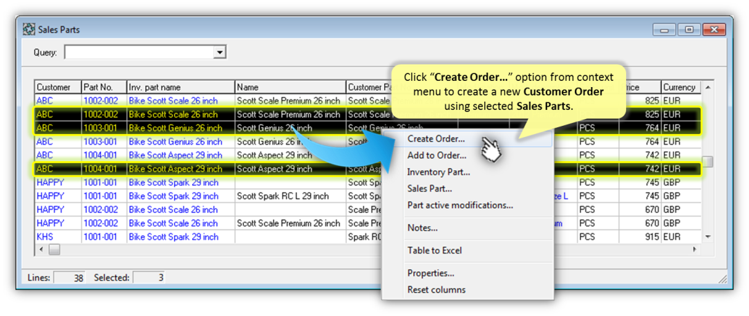
Task: Click the horizontal scrollbar right arrow
Action: 694,250
